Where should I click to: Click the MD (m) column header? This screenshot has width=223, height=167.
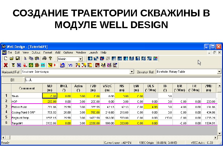click(50, 88)
